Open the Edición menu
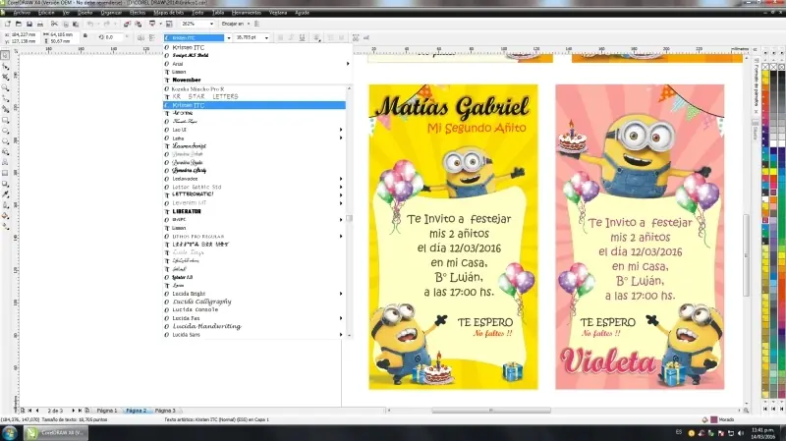The image size is (786, 441). (x=46, y=13)
